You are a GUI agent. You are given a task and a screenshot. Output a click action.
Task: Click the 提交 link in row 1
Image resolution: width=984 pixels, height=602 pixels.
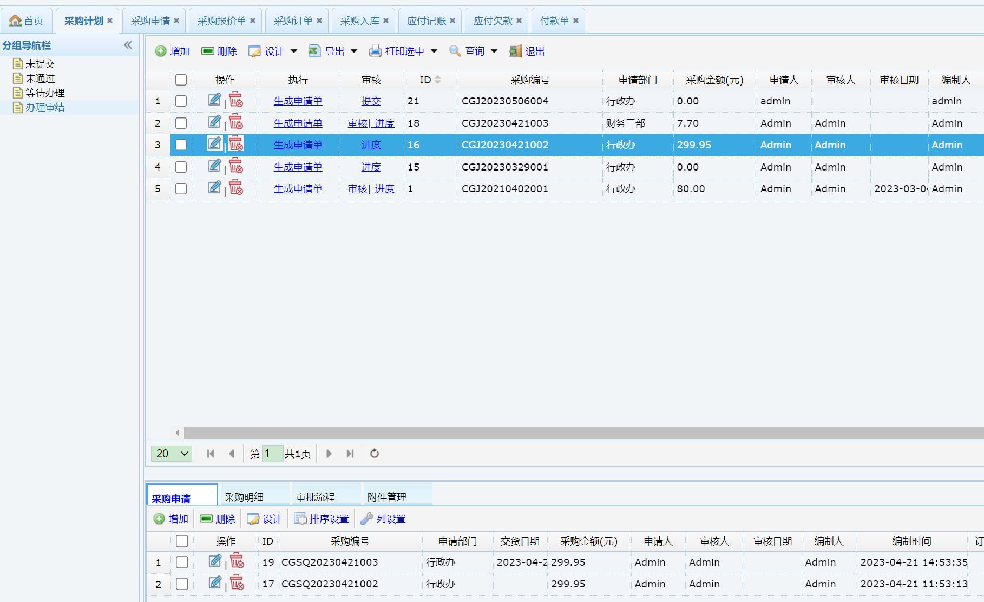[x=371, y=101]
